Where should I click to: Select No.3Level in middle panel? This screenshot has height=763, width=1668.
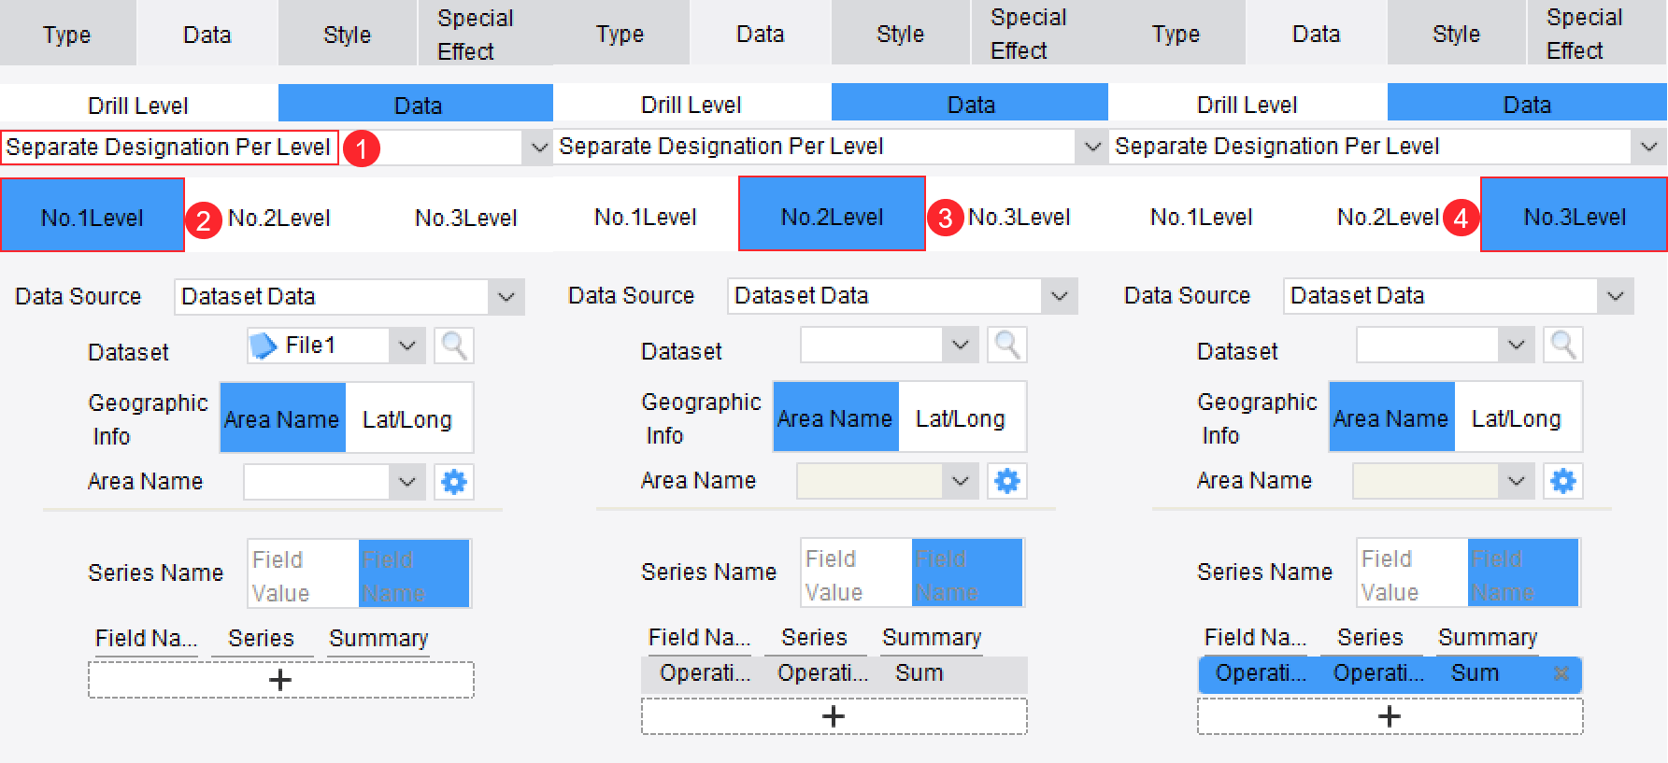pos(1019,217)
